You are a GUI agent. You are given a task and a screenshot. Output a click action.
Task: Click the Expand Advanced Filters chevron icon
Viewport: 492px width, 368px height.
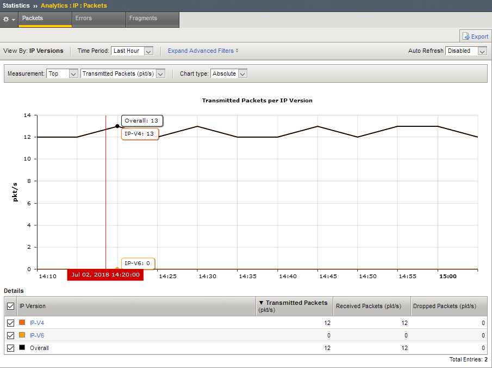click(x=237, y=51)
